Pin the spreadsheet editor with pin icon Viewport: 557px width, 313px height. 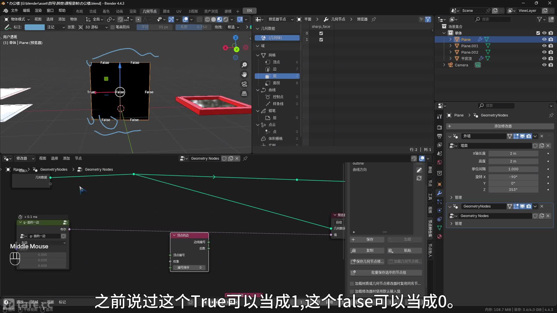pyautogui.click(x=374, y=19)
